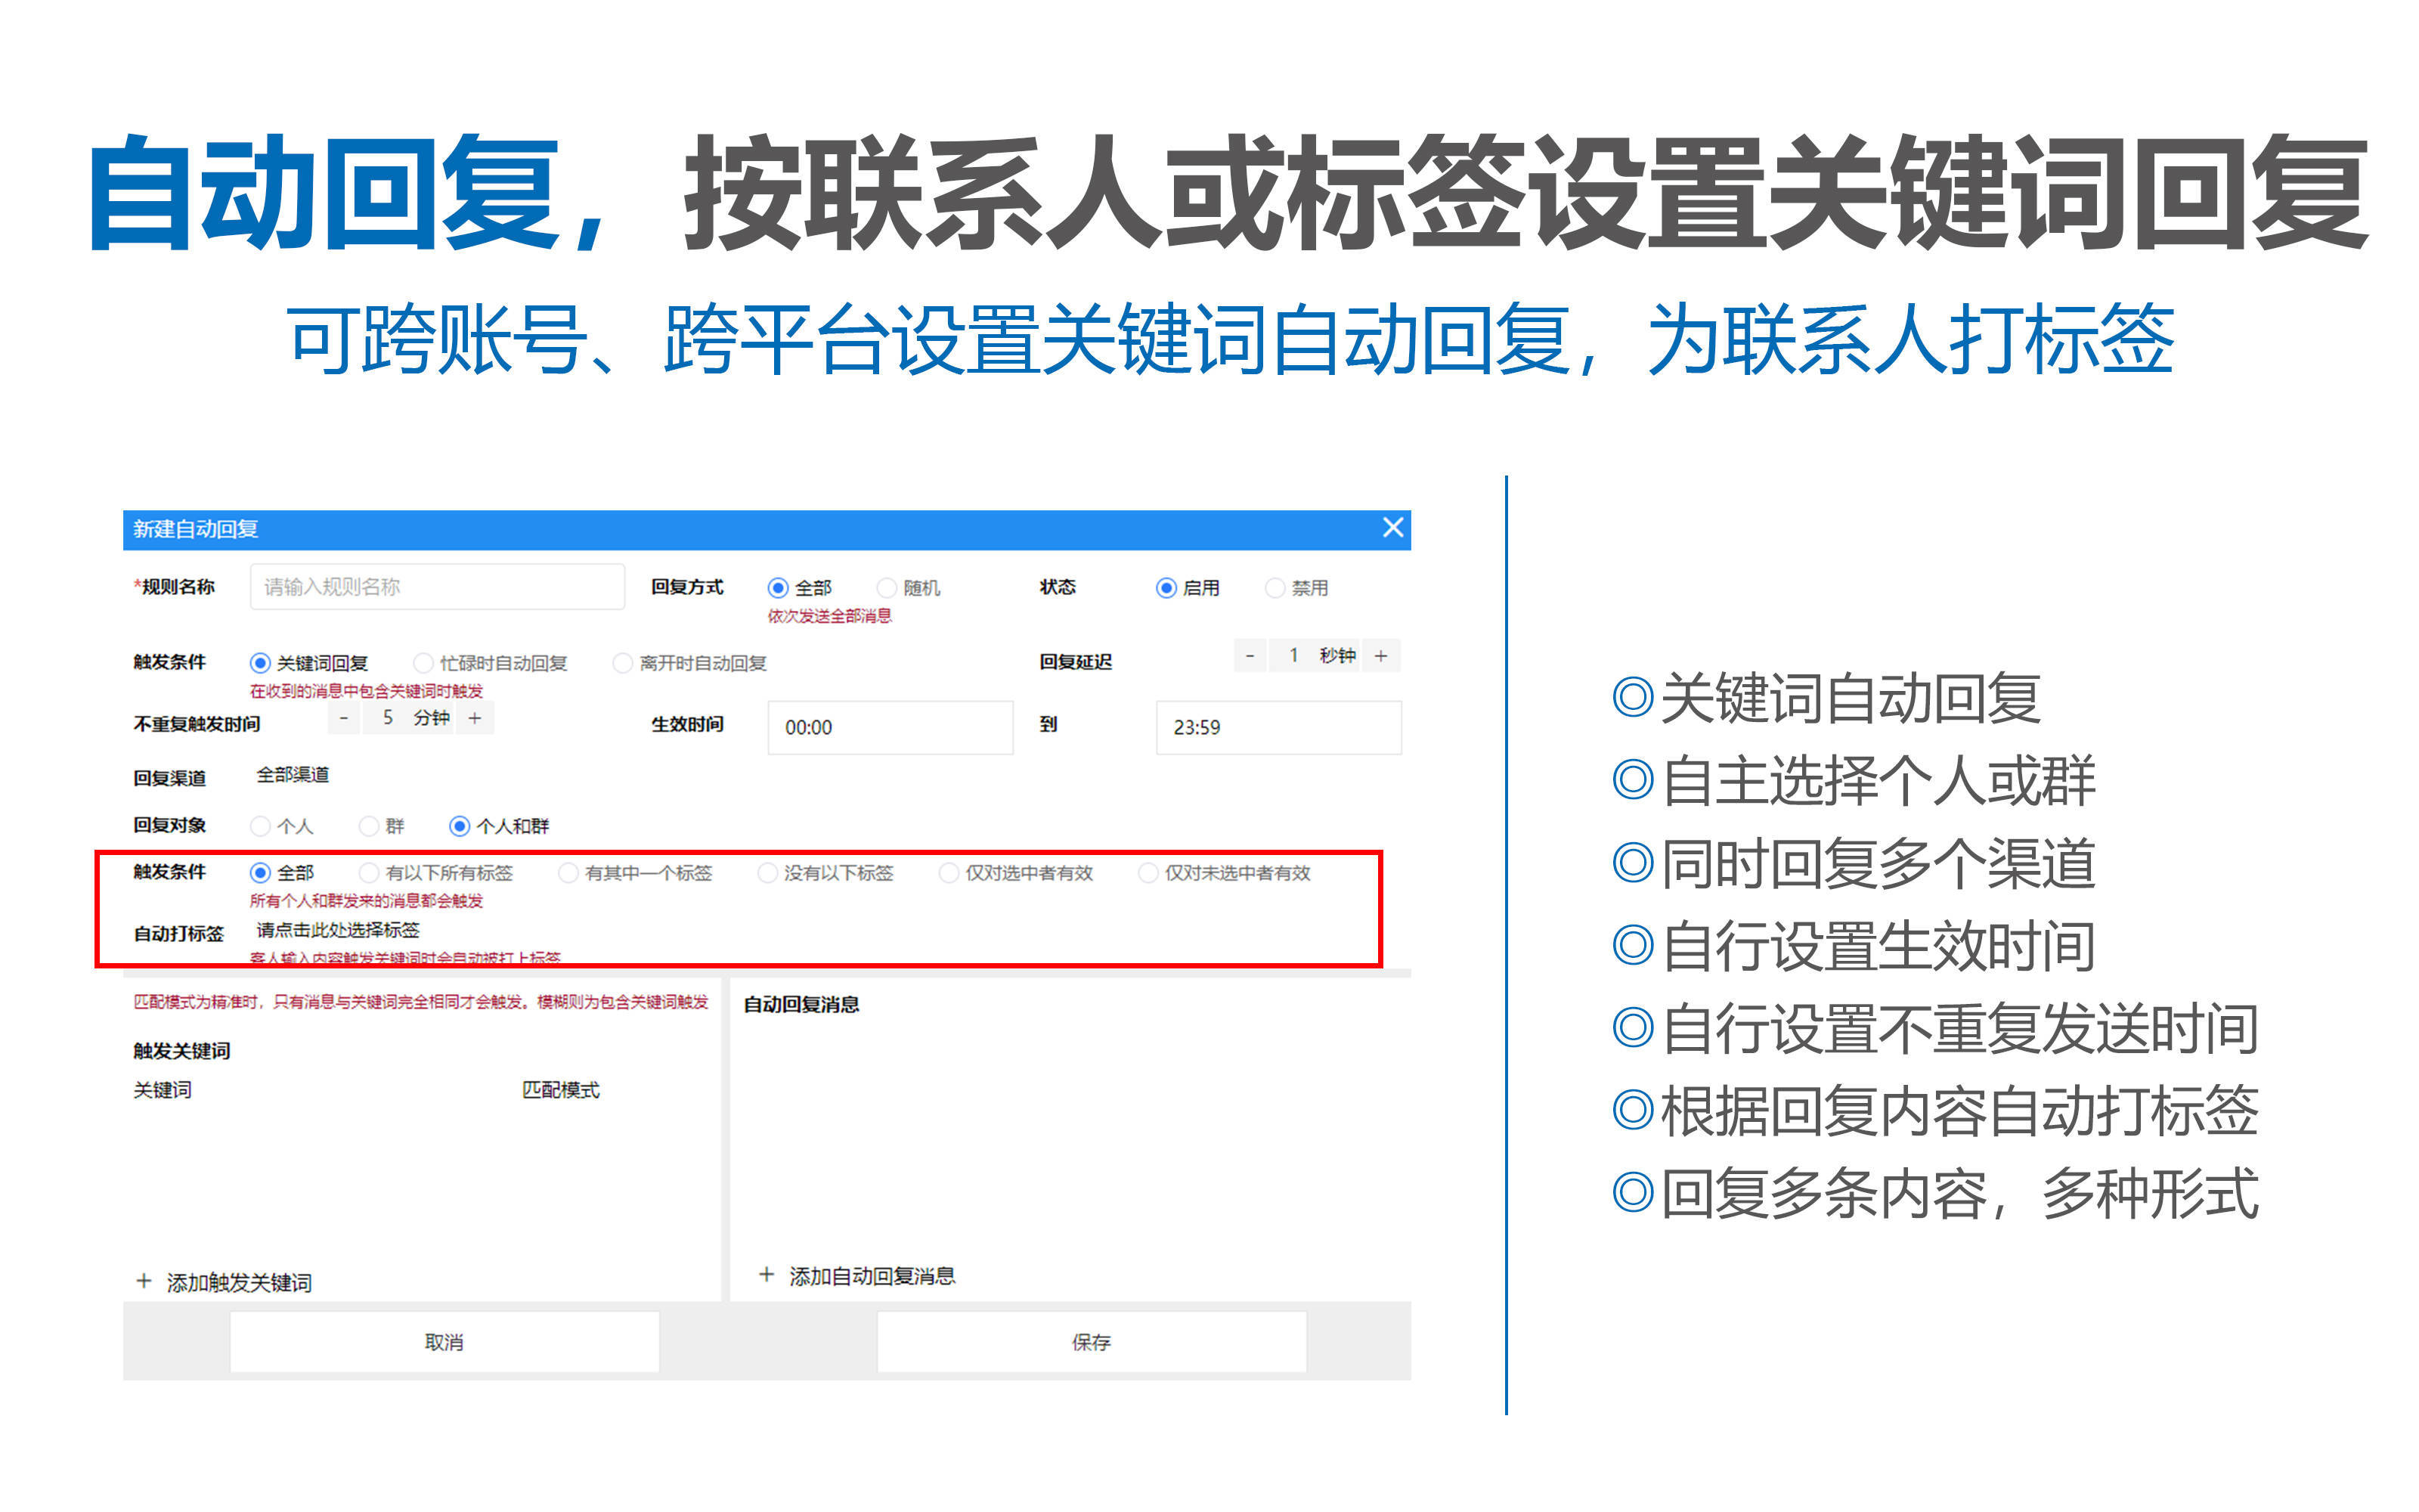Open tag selector via 请点击此处选择标签

coord(337,929)
